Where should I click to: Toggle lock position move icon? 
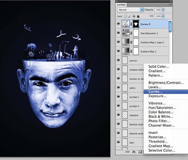(134, 16)
